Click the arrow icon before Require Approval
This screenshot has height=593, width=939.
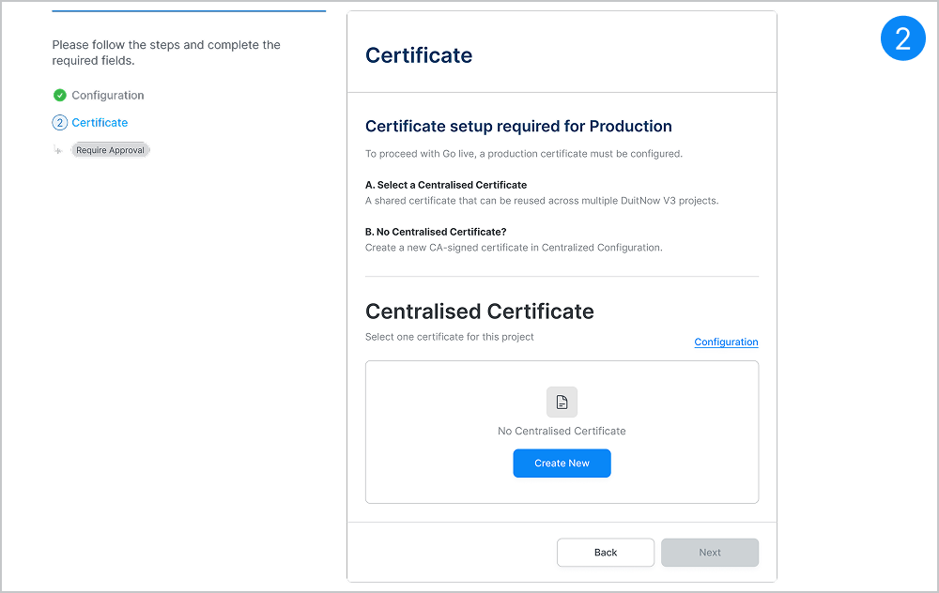click(58, 150)
